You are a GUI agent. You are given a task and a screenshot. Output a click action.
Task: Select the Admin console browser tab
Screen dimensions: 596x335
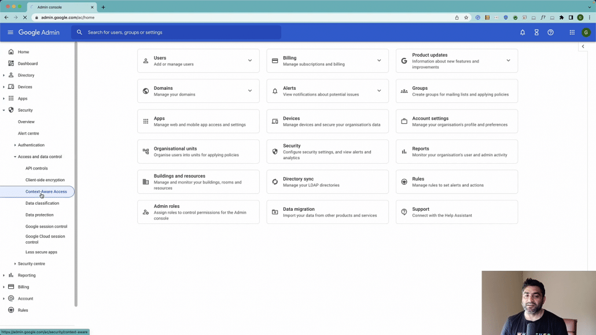pyautogui.click(x=61, y=7)
